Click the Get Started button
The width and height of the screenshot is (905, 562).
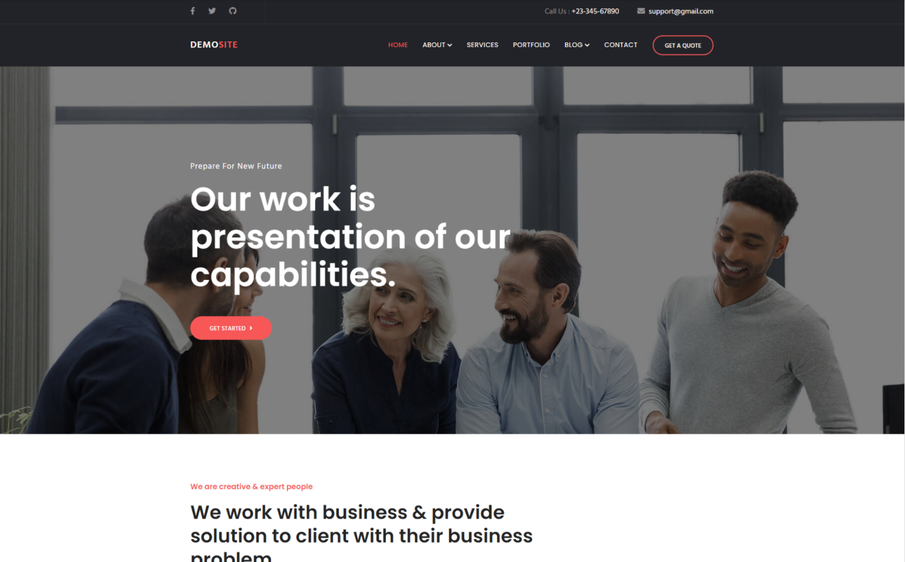pos(231,328)
